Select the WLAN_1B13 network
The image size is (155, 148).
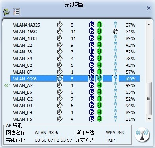coord(25,38)
